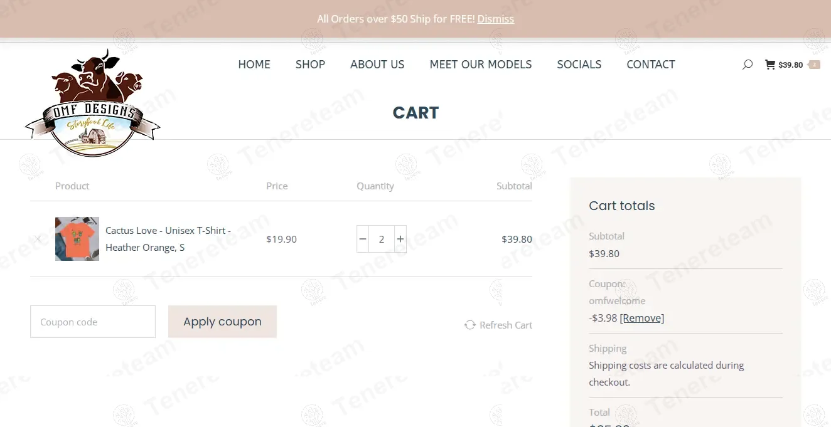Increase quantity with the plus button
The image size is (831, 427).
400,239
